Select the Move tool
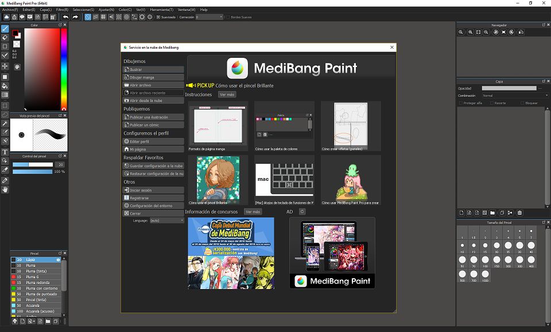The height and width of the screenshot is (332, 551). point(5,66)
